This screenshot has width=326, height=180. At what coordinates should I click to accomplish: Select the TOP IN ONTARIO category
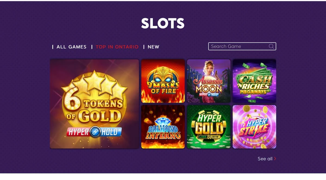pyautogui.click(x=117, y=47)
